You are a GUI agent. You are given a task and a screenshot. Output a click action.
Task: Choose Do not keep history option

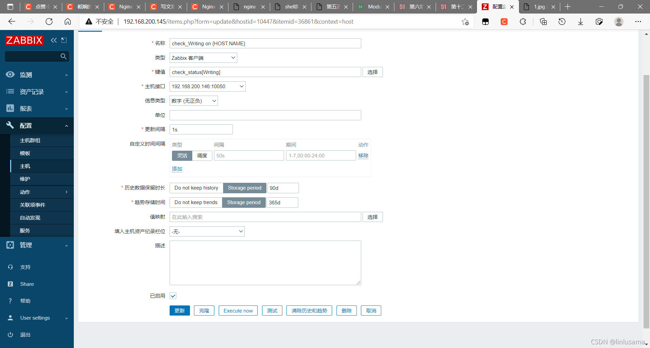196,188
